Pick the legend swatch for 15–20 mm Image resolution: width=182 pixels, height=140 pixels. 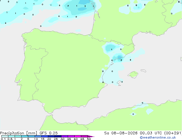[44, 136]
